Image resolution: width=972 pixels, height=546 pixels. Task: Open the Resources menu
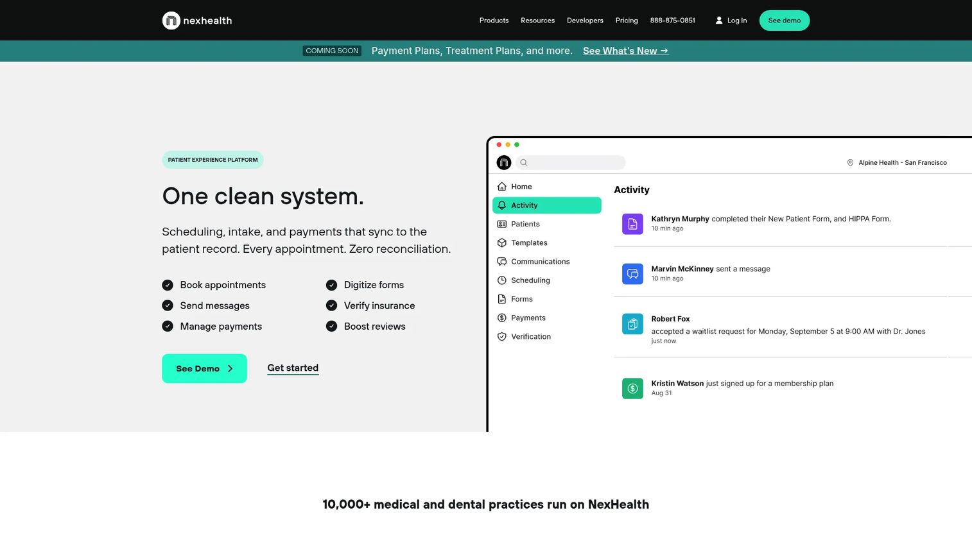[537, 21]
